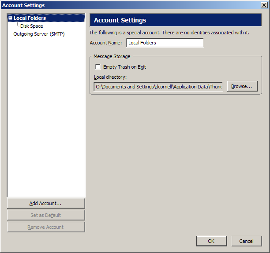Click the blue Account Settings header banner
This screenshot has height=253, width=270.
[x=176, y=20]
